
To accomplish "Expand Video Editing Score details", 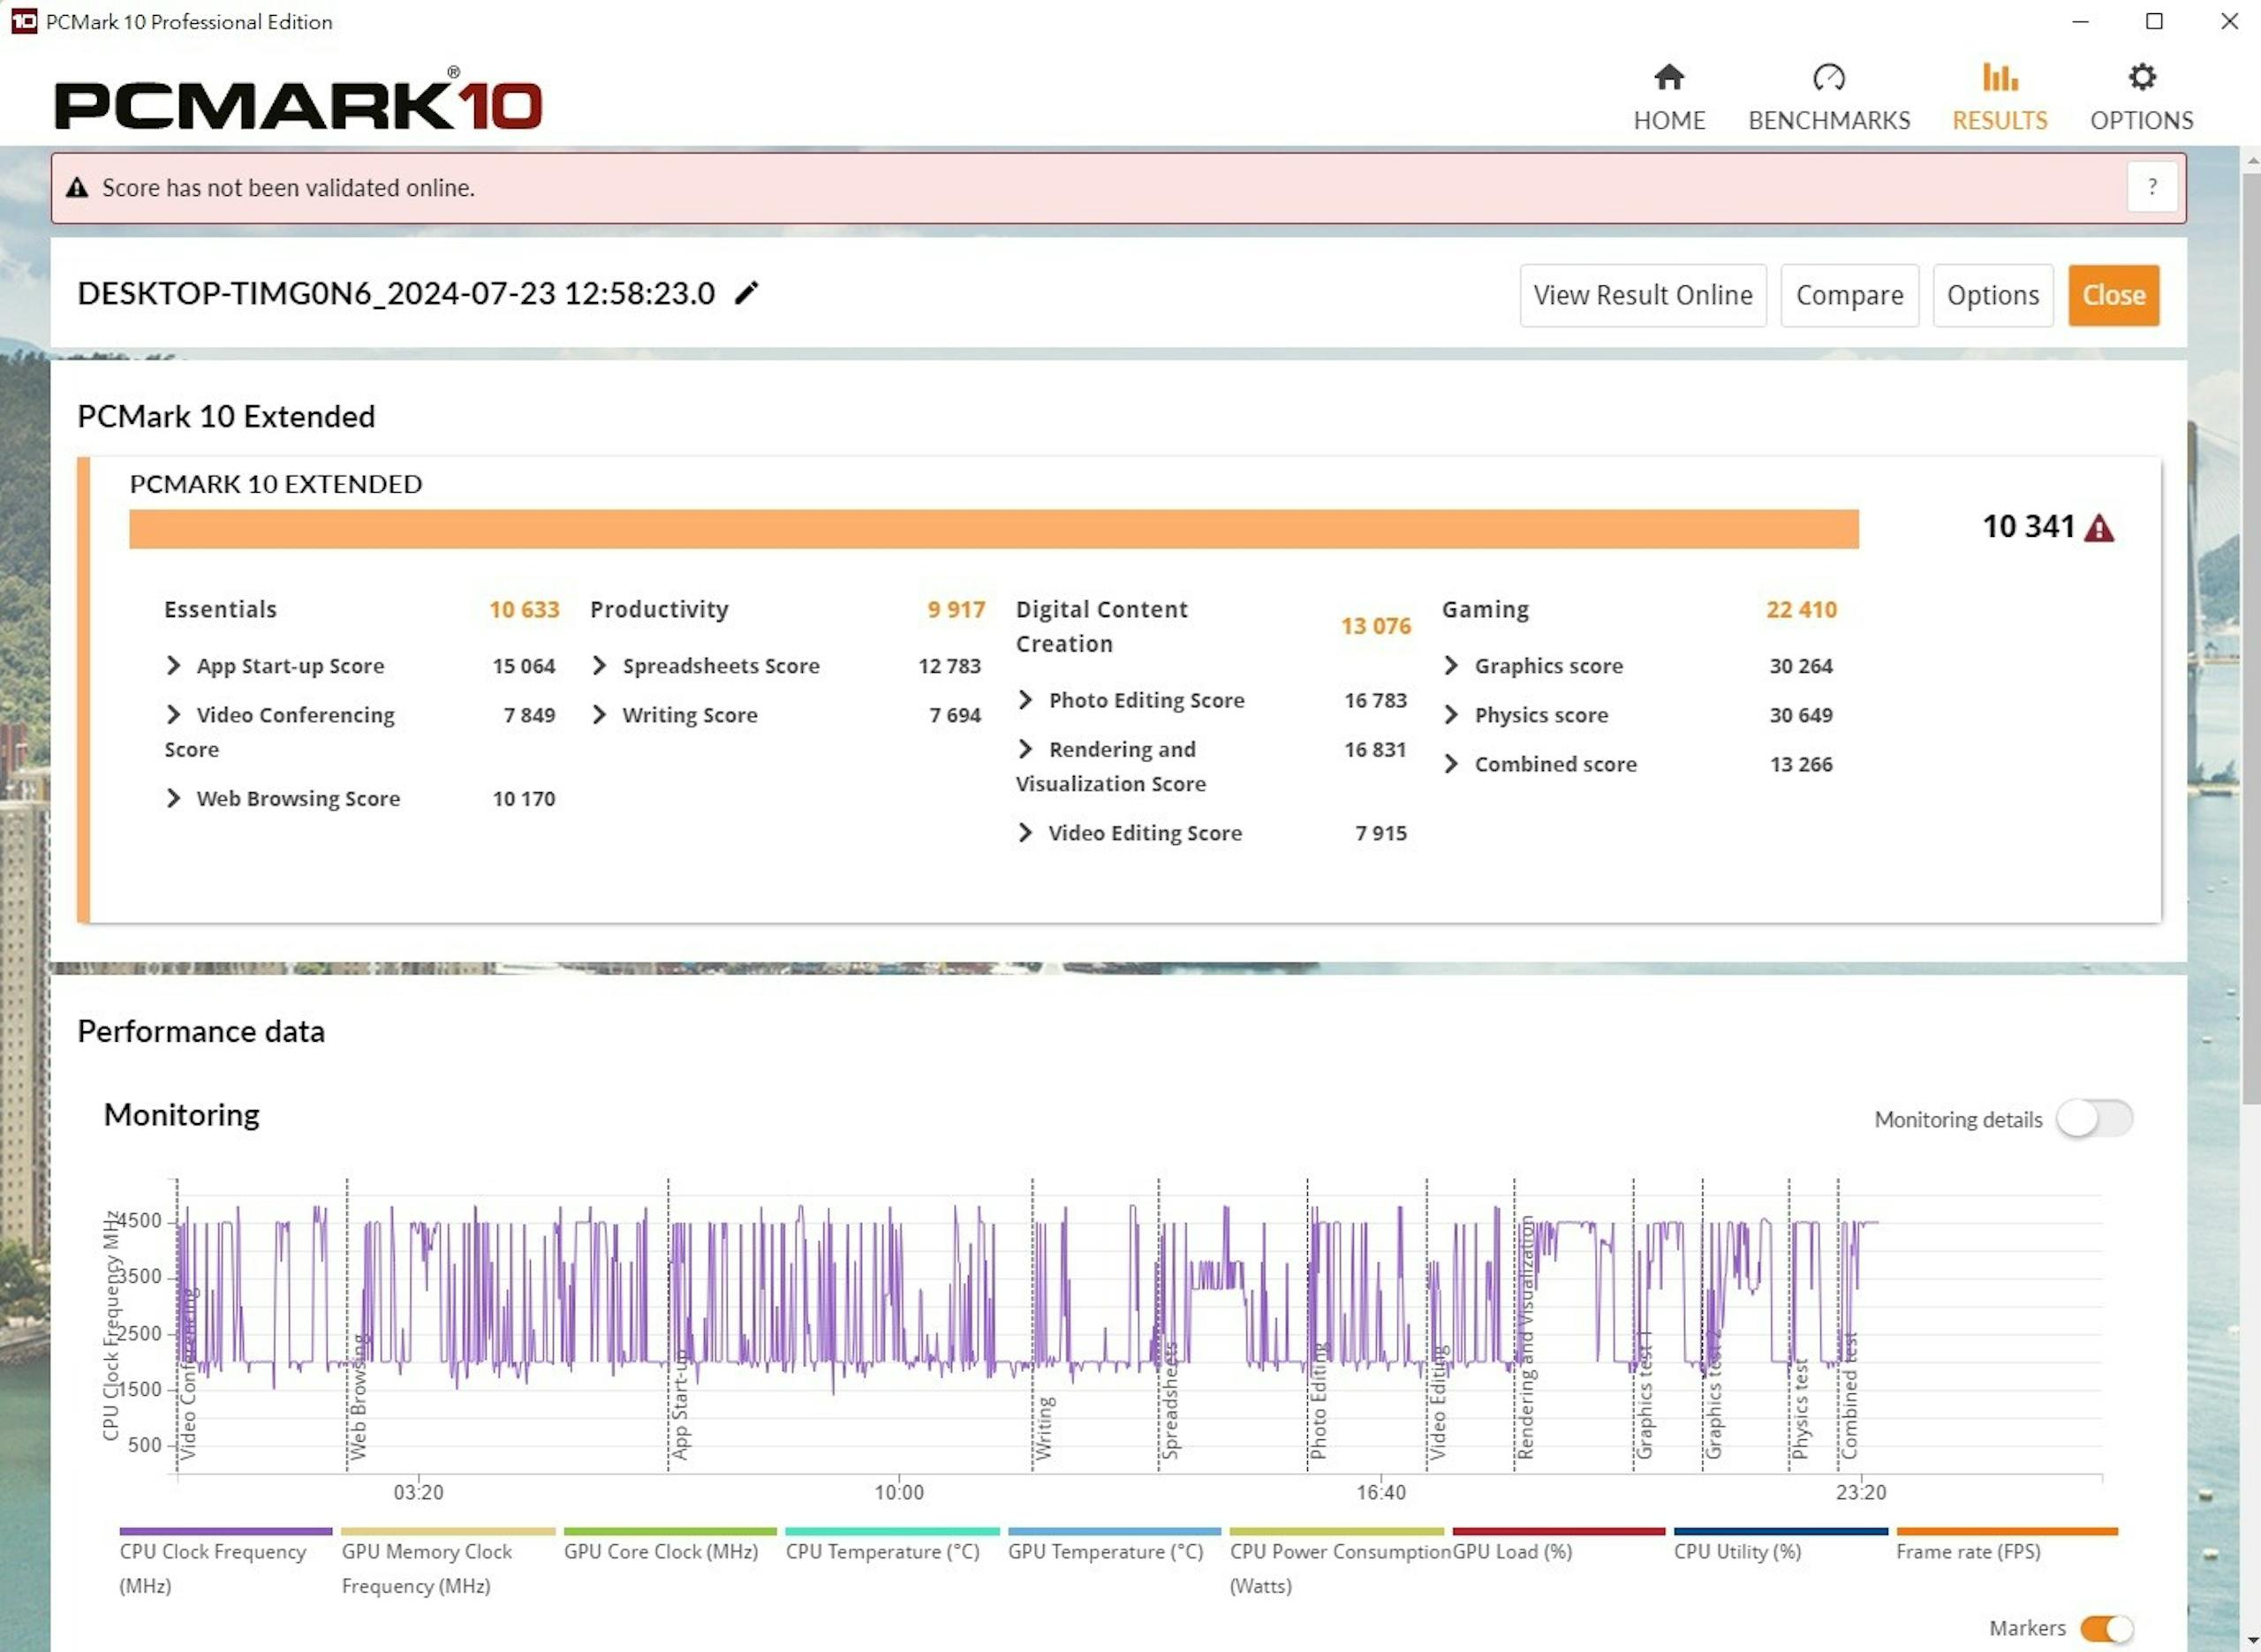I will [x=1025, y=832].
